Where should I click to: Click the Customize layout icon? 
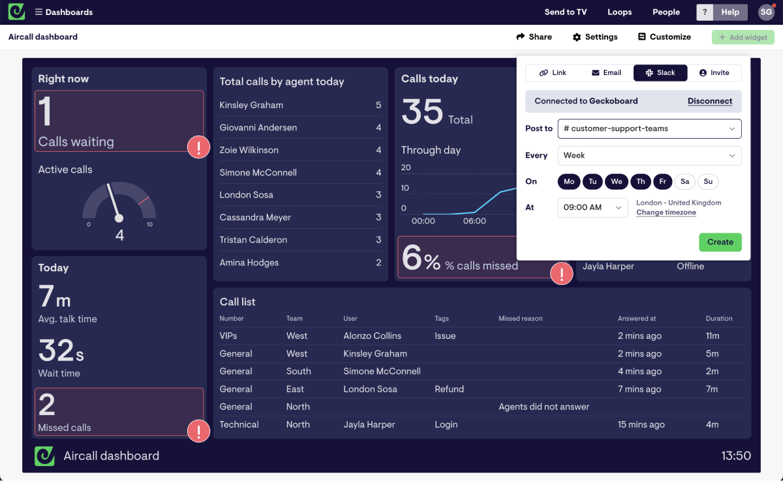click(x=642, y=37)
